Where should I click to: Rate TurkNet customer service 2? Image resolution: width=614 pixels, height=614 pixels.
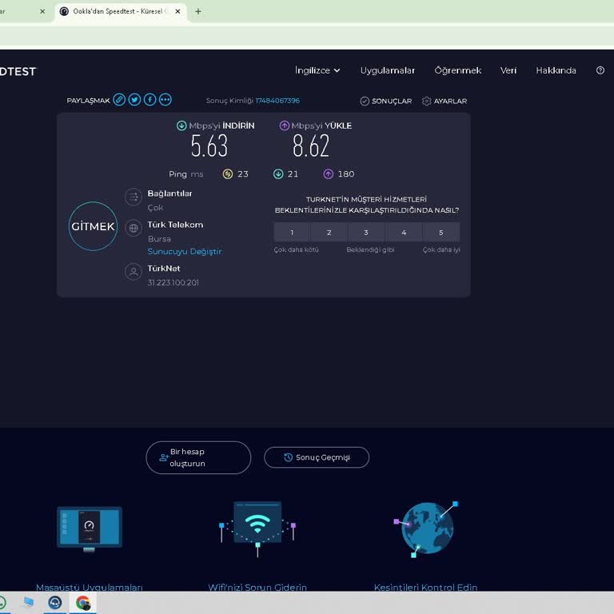(329, 233)
